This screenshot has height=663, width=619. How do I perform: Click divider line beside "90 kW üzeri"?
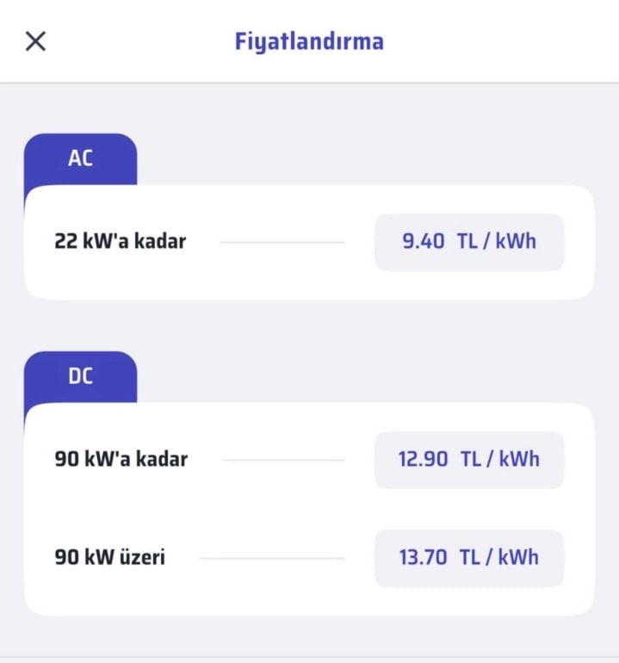coord(272,558)
